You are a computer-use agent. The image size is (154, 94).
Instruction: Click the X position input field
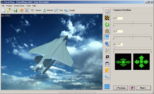[119, 18]
